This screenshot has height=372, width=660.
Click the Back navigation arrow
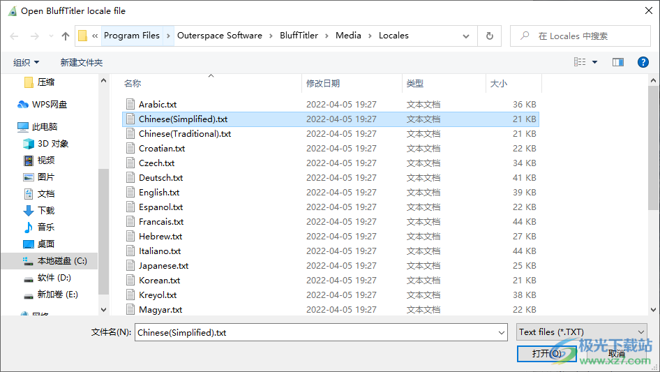click(14, 36)
